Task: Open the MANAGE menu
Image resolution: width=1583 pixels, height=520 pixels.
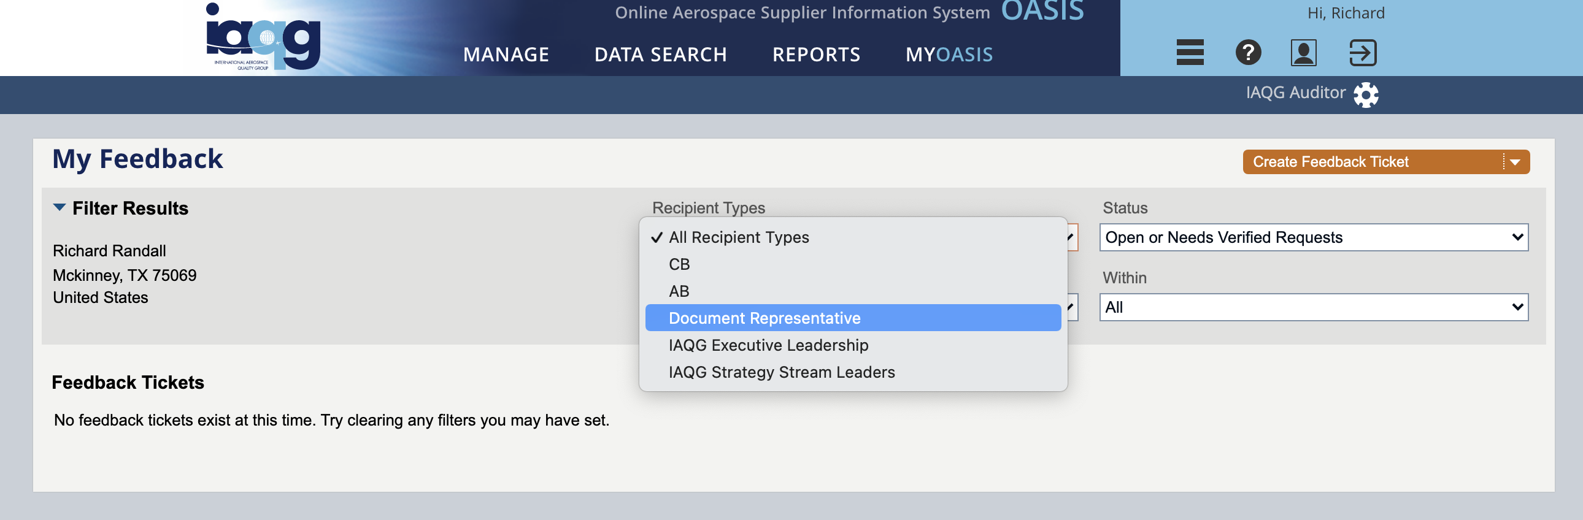Action: (x=506, y=55)
